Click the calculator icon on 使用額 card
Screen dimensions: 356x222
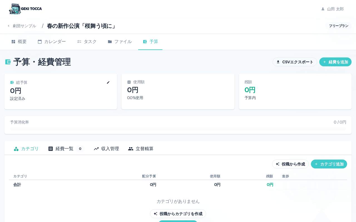(x=128, y=82)
